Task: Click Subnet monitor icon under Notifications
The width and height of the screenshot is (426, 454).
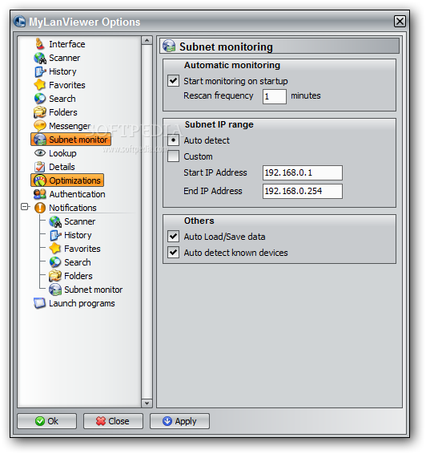Action: (55, 290)
